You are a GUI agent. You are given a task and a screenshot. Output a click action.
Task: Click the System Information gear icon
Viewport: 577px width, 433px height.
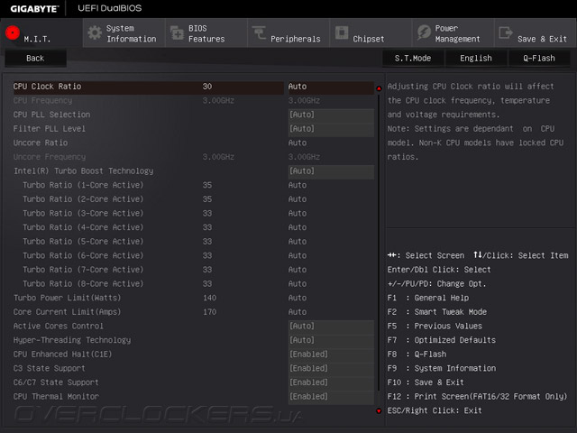(95, 32)
